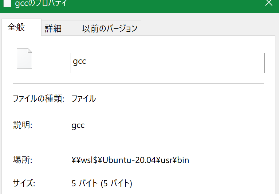Click the large blank file icon

point(24,59)
